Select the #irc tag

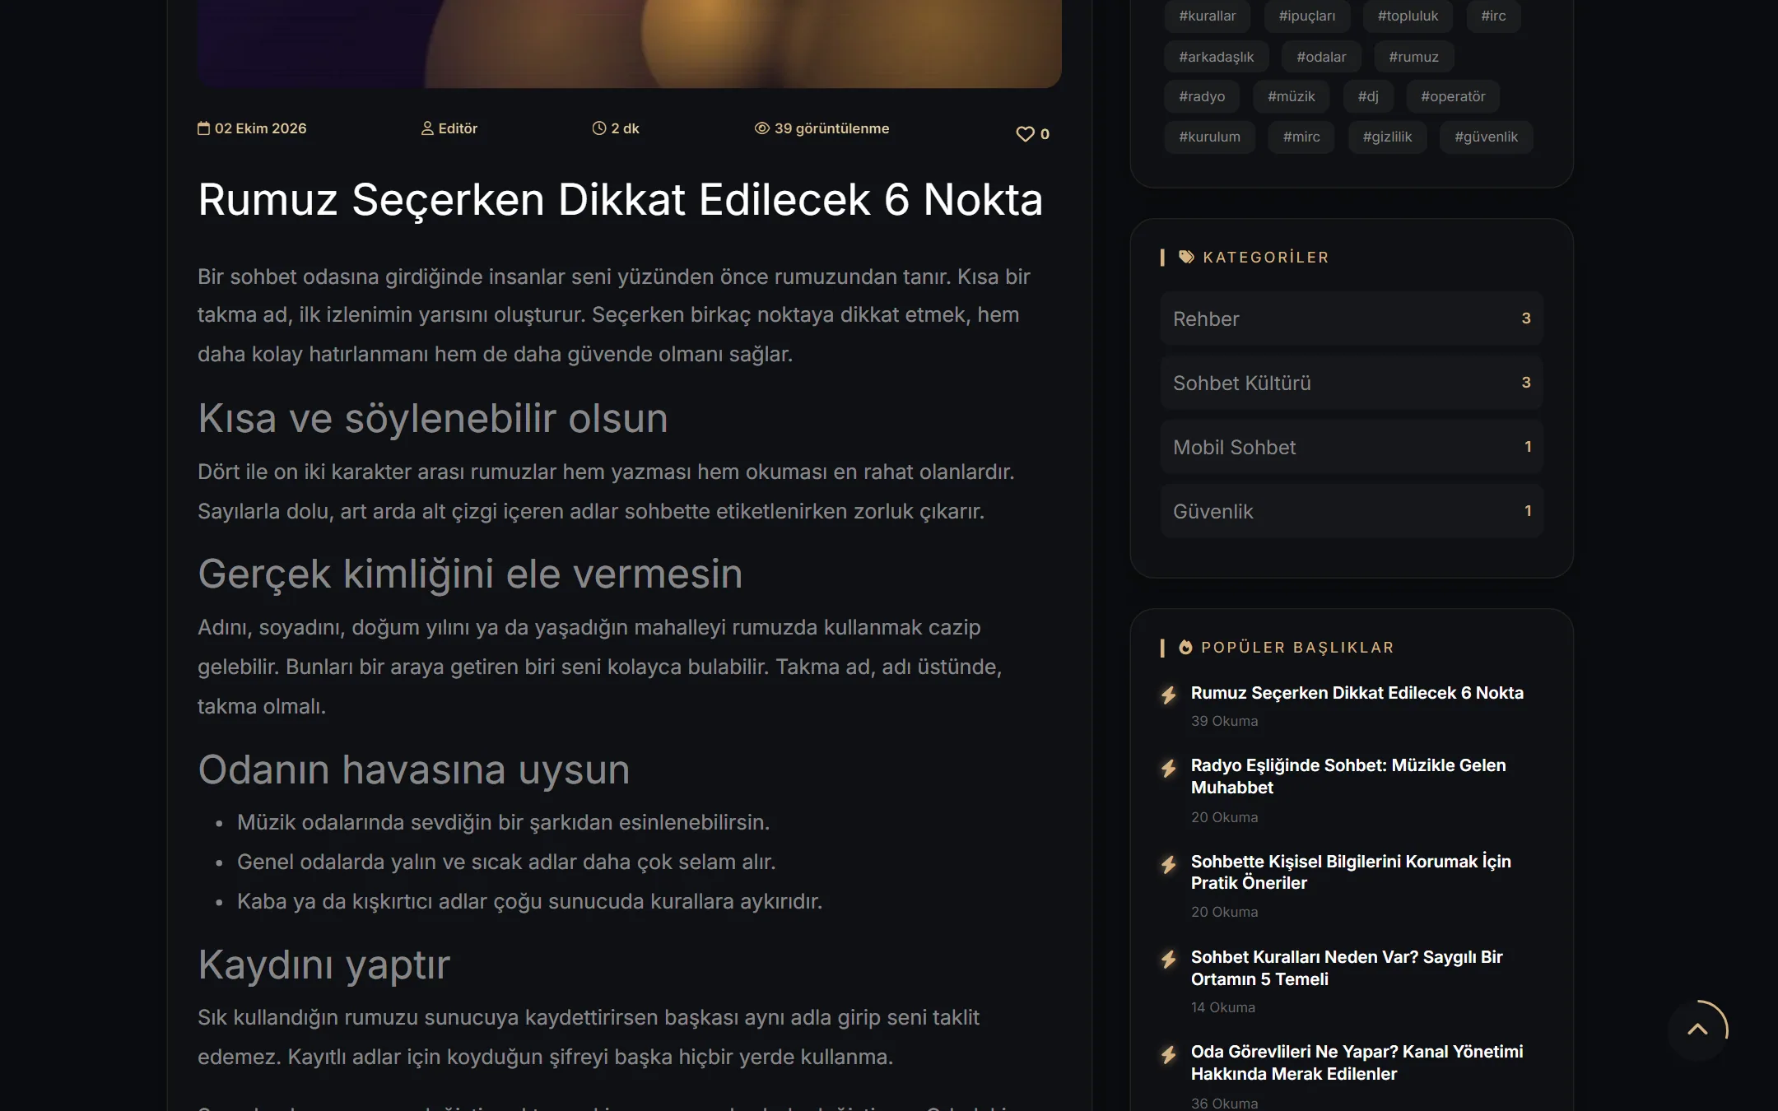[x=1493, y=16]
